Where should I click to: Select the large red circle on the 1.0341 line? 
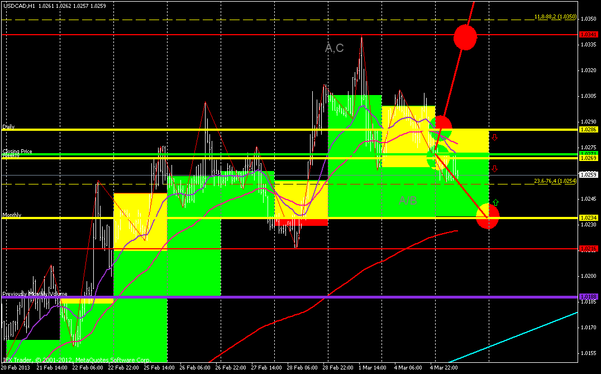[465, 37]
